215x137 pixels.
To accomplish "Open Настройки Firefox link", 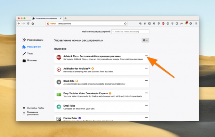I will point(33,108).
